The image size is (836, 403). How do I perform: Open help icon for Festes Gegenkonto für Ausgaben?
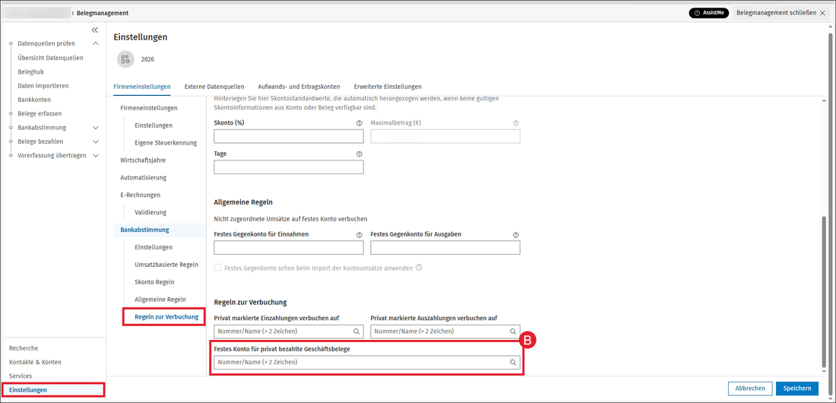click(x=515, y=234)
